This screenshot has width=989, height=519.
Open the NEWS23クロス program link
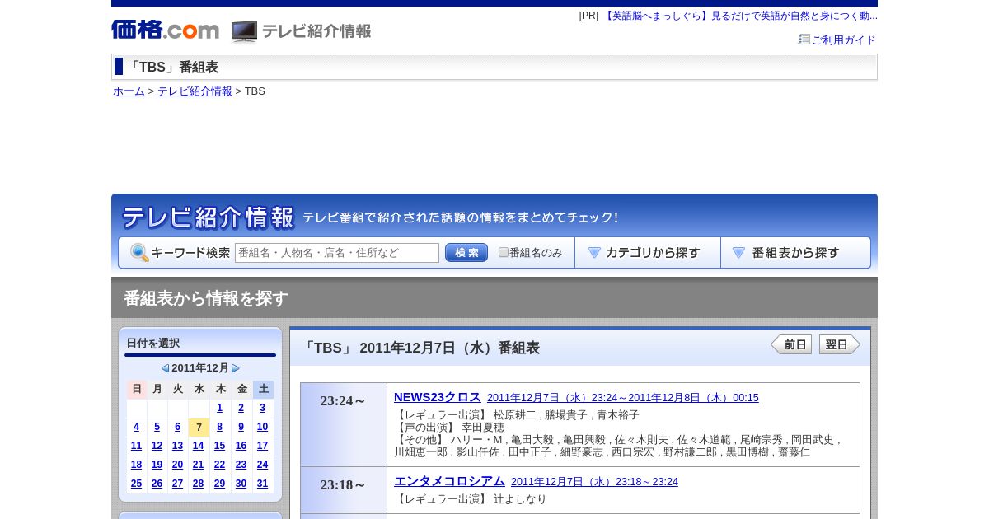pyautogui.click(x=437, y=397)
